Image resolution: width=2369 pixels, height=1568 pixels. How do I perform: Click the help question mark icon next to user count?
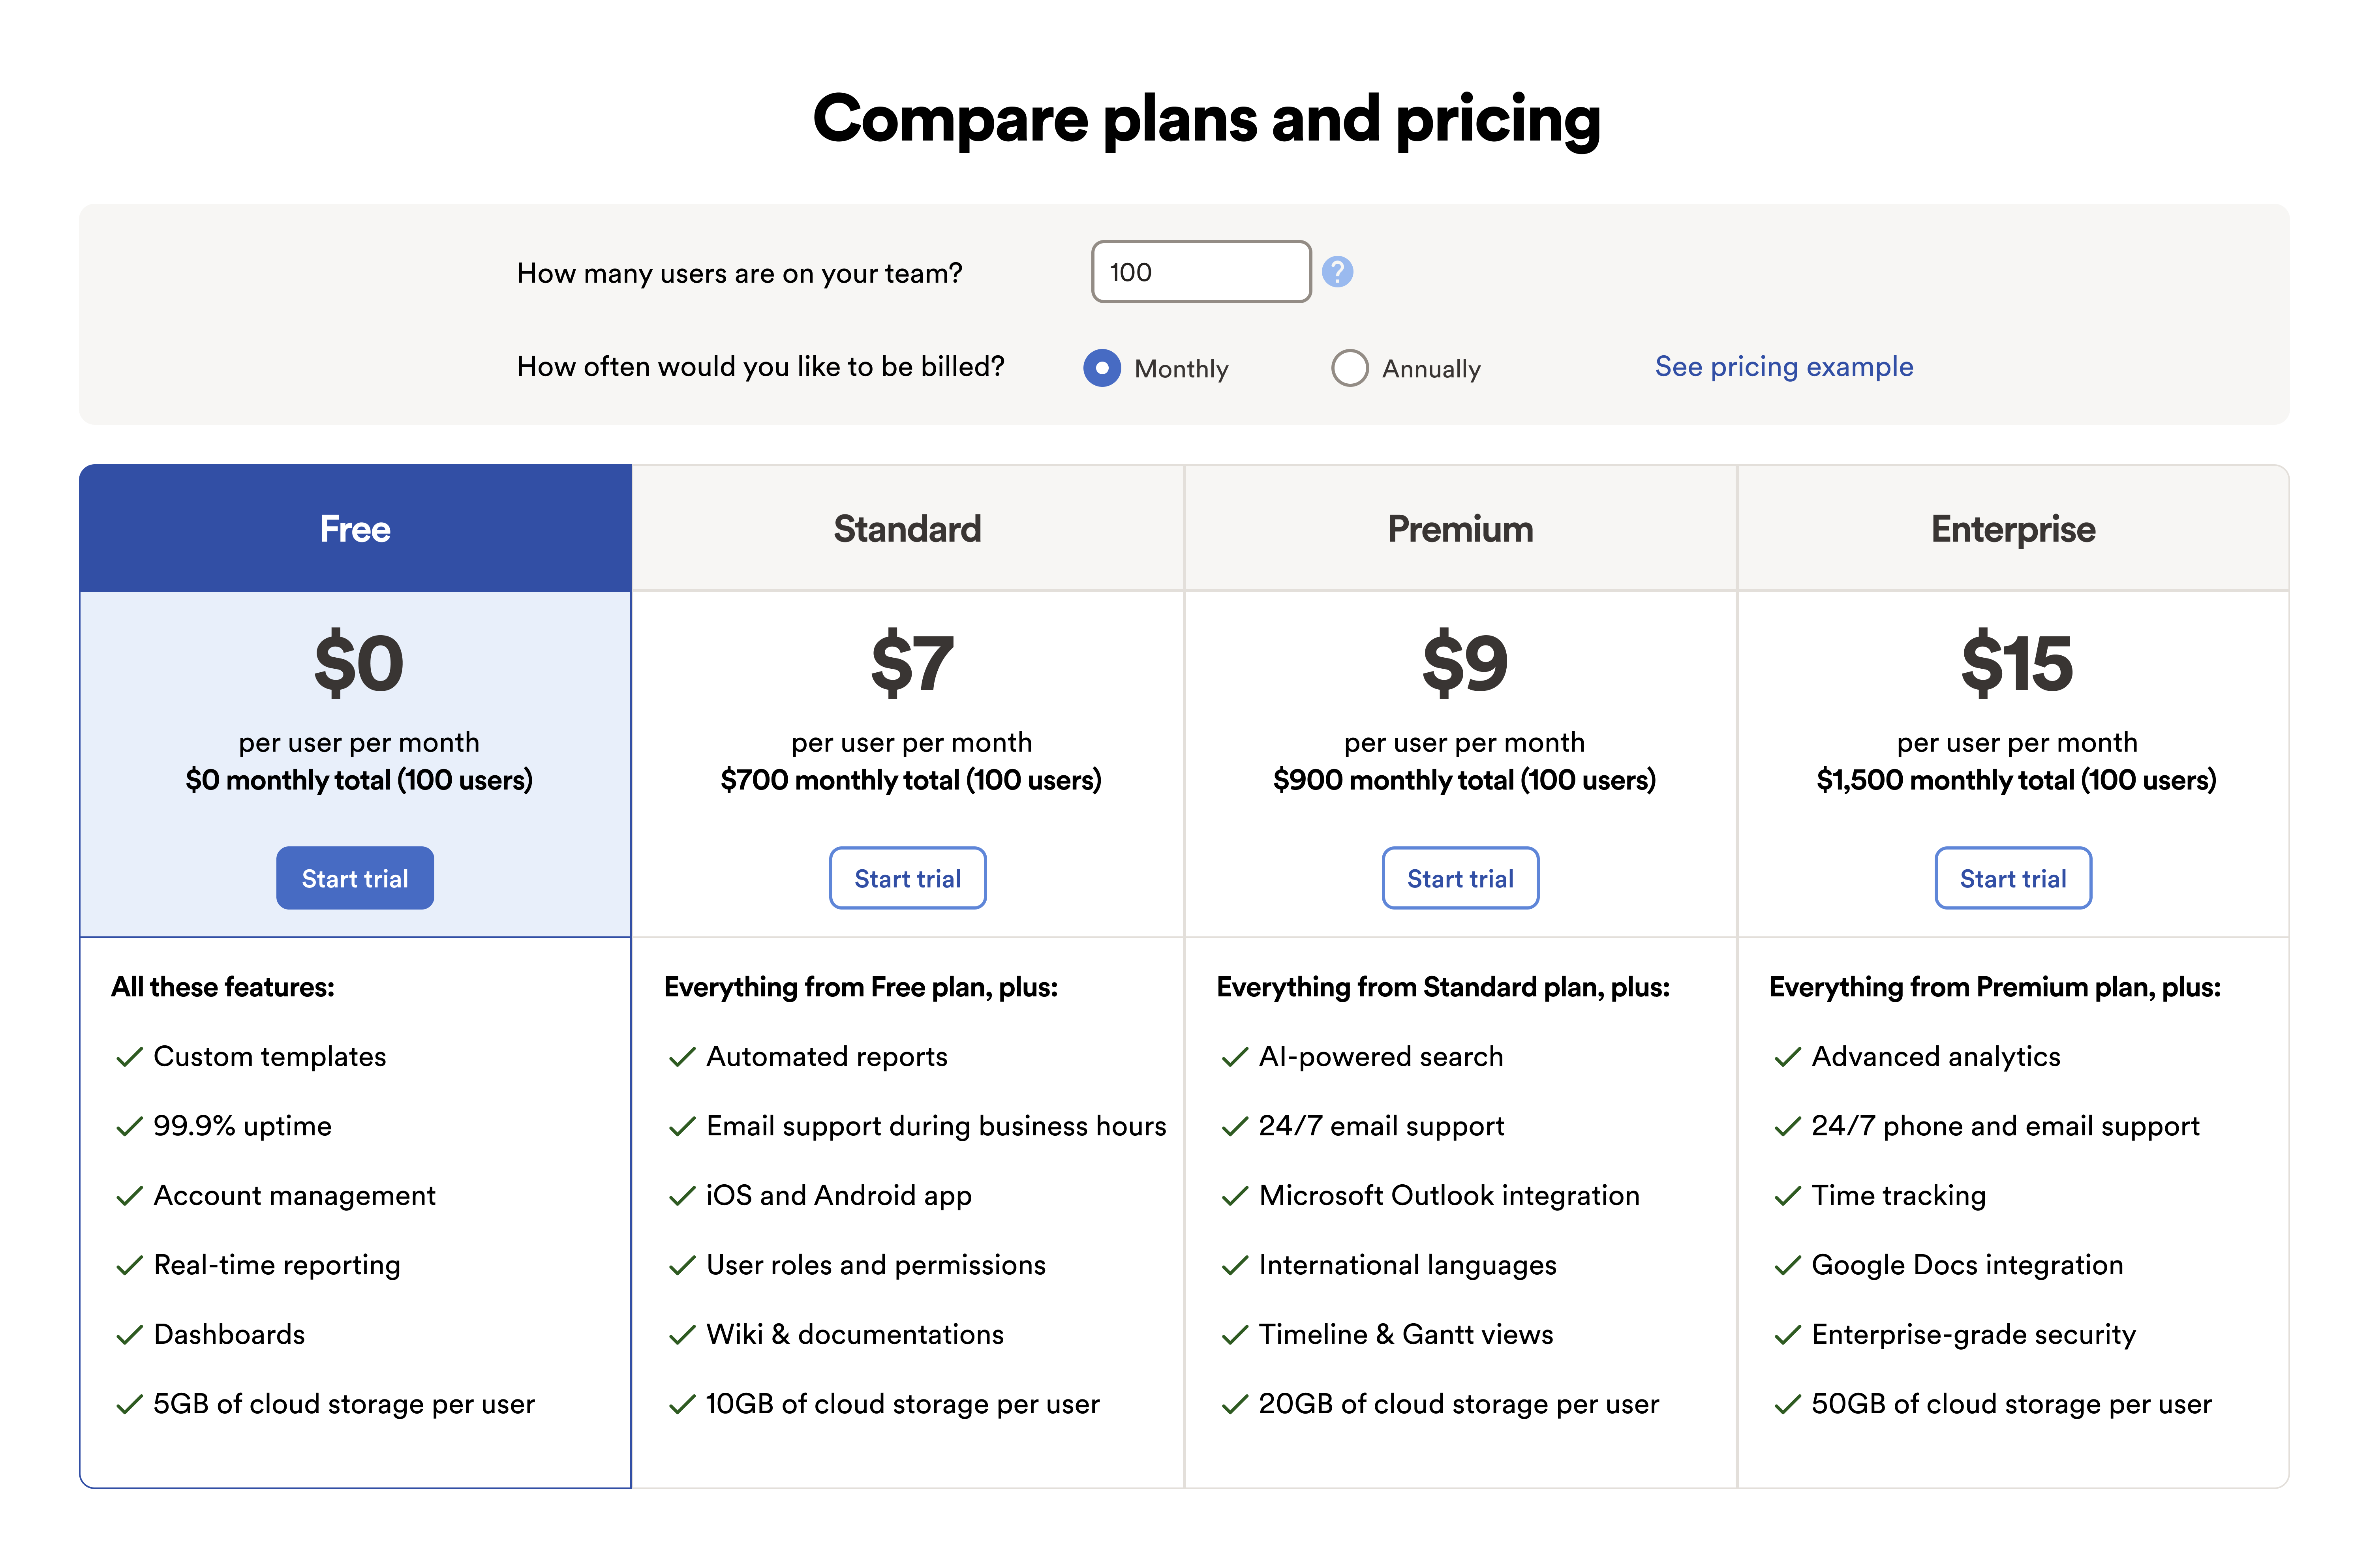1338,271
